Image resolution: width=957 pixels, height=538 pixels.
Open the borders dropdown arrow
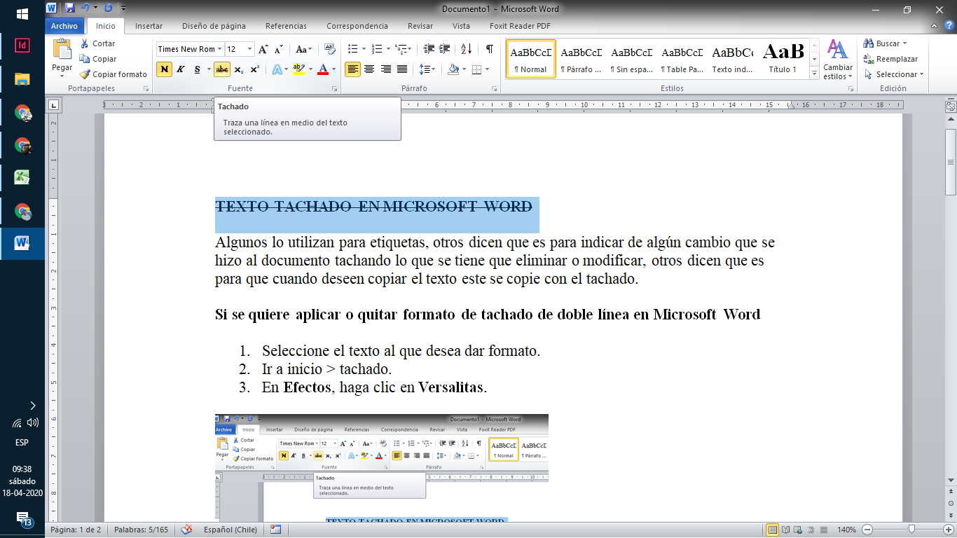(x=487, y=69)
